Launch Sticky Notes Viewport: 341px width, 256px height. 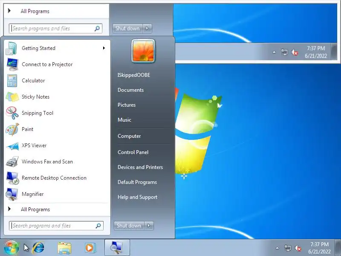pyautogui.click(x=57, y=97)
